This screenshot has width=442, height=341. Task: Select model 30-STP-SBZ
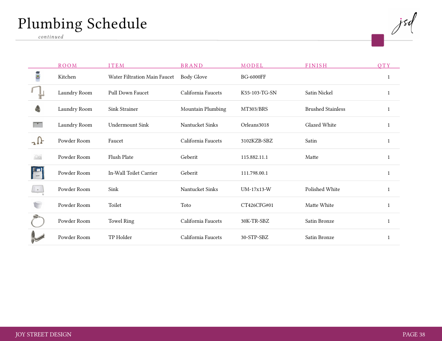[254, 237]
